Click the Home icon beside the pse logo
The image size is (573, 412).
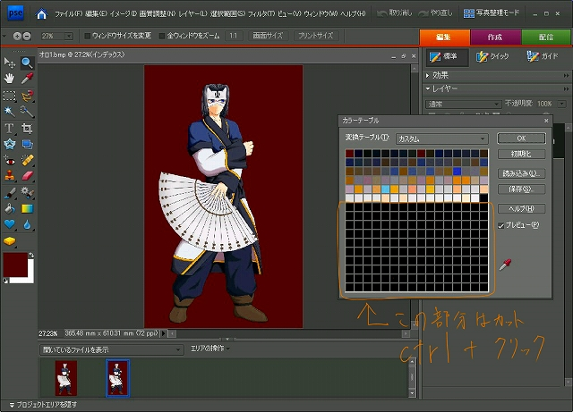[42, 15]
